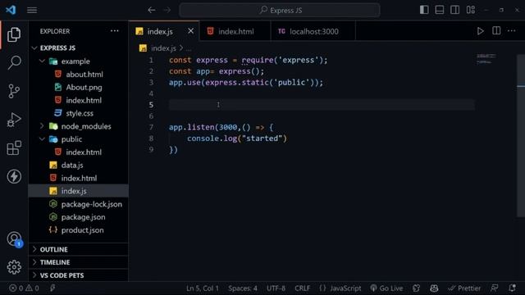
Task: Open the editor More Actions ellipsis
Action: point(511,31)
